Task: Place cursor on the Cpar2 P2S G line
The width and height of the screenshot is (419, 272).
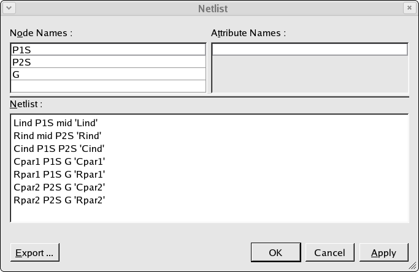Action: click(x=60, y=187)
